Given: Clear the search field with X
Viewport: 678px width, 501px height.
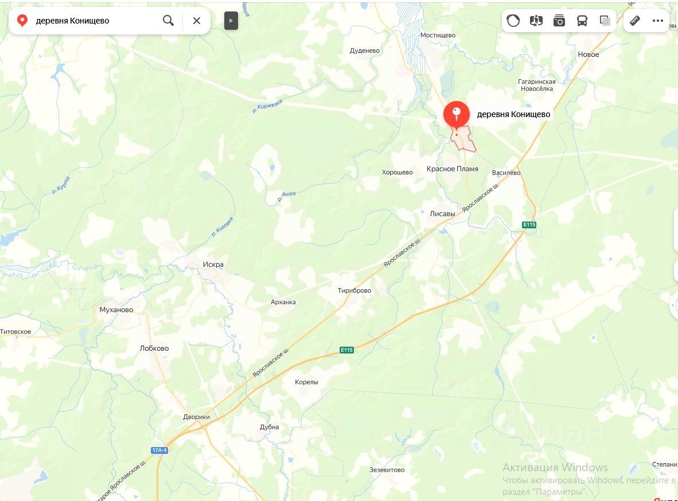Looking at the screenshot, I should coord(197,20).
